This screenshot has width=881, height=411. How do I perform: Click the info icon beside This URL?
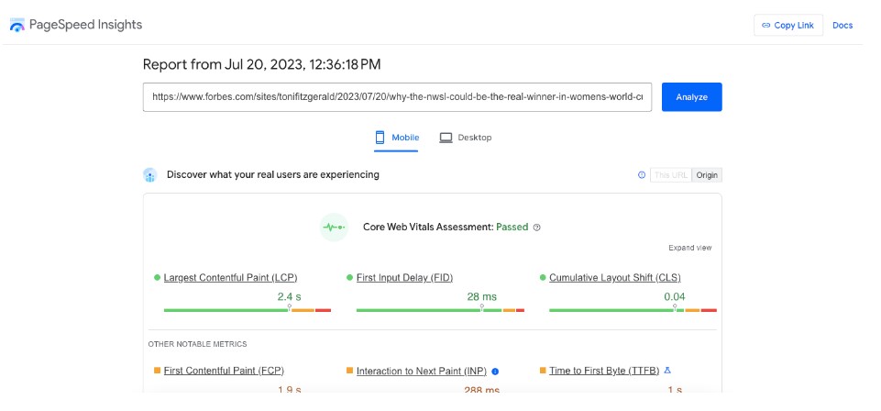tap(642, 175)
